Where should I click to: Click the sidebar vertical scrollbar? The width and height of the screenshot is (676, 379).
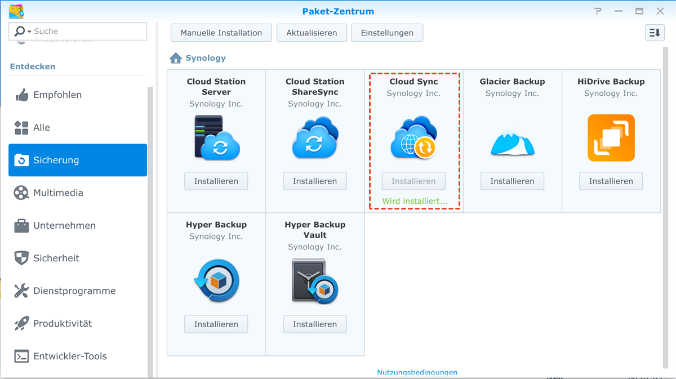click(x=150, y=231)
